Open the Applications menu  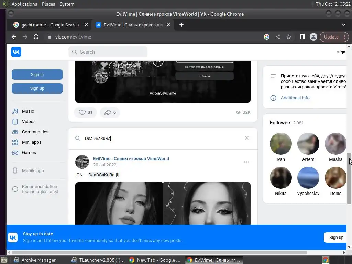click(x=24, y=4)
